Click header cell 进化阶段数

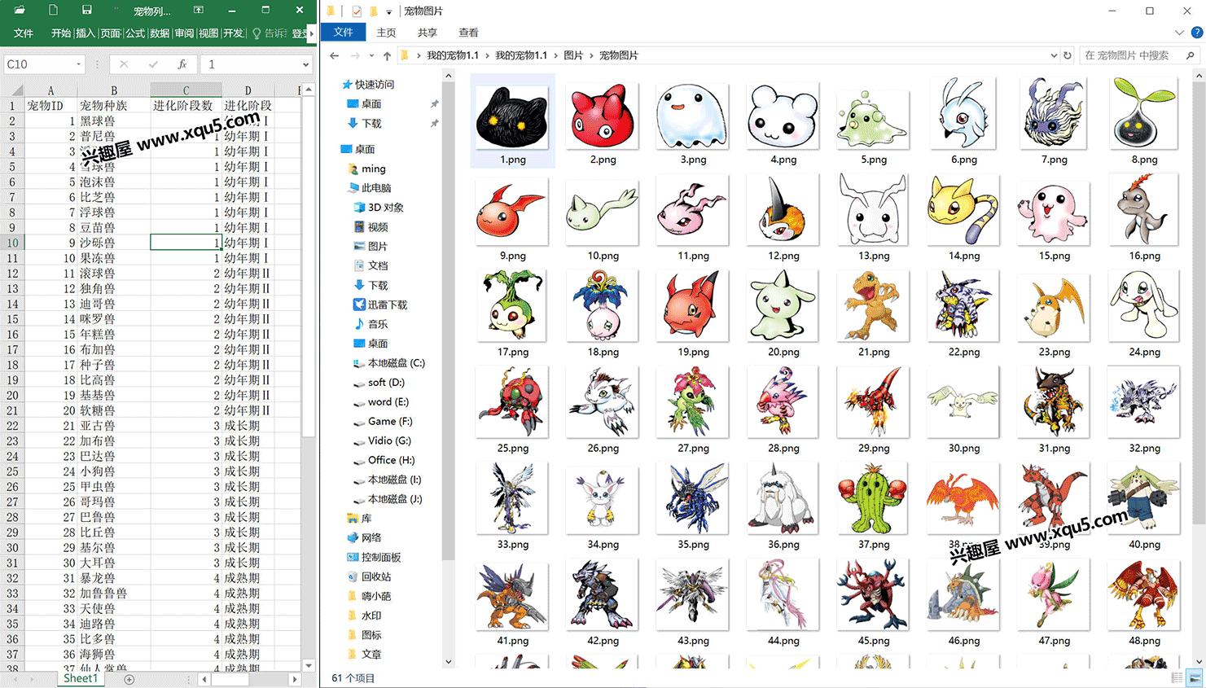coord(186,106)
